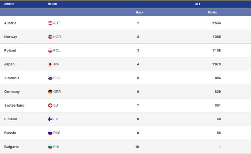Sort by the Athlete column header
Image resolution: width=251 pixels, height=154 pixels.
pyautogui.click(x=9, y=4)
